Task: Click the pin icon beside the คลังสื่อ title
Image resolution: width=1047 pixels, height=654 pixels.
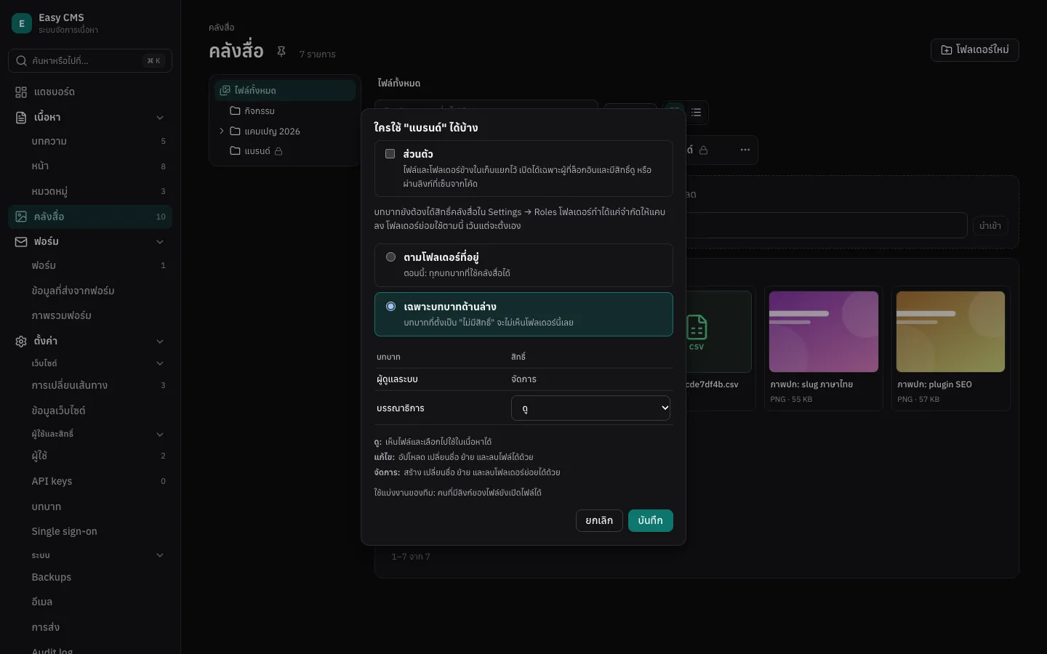Action: point(281,52)
